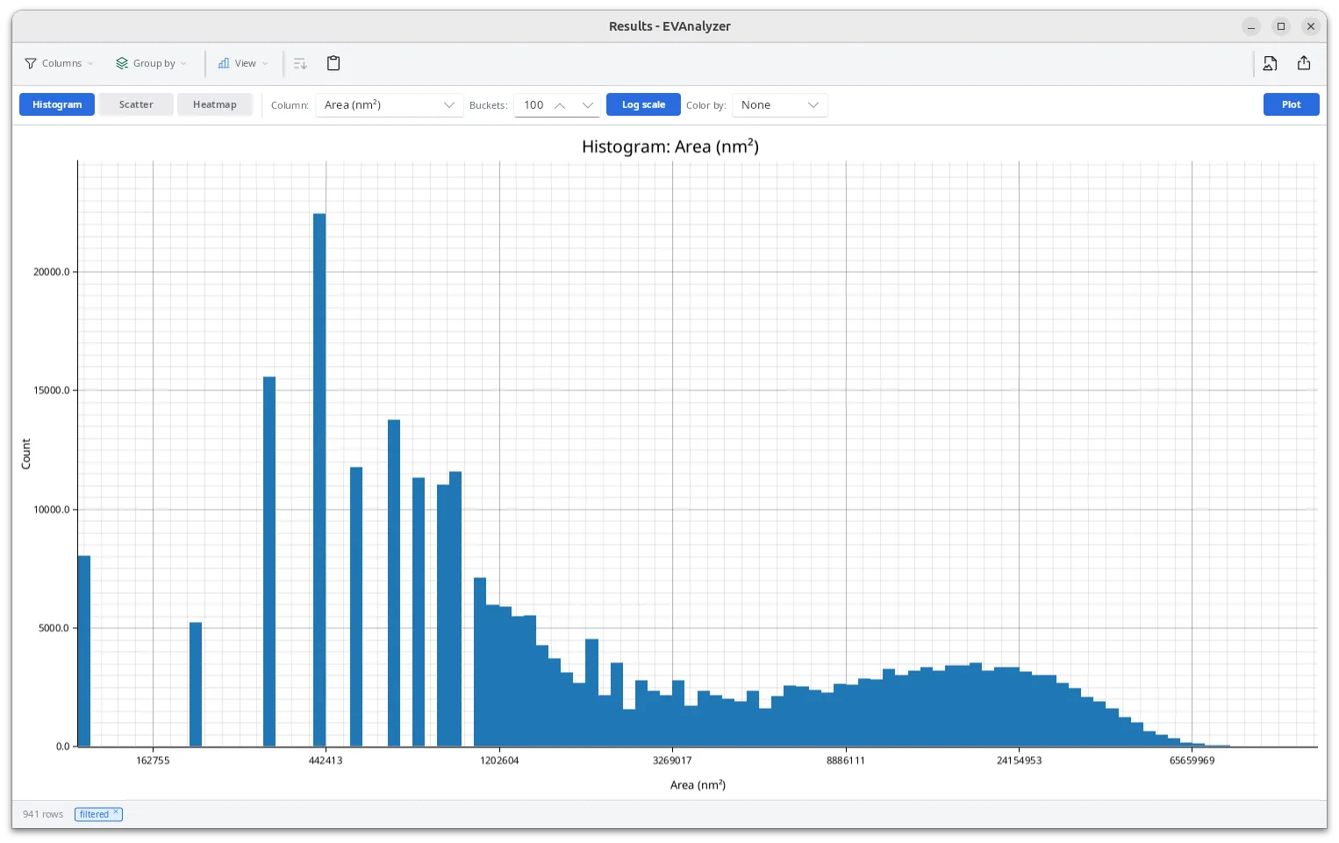The image size is (1339, 843).
Task: Open the Columns filter dropdown
Action: pos(59,63)
